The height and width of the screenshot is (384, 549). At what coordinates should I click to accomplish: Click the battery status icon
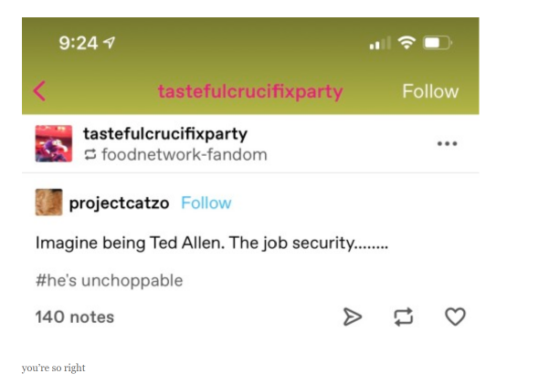point(437,43)
